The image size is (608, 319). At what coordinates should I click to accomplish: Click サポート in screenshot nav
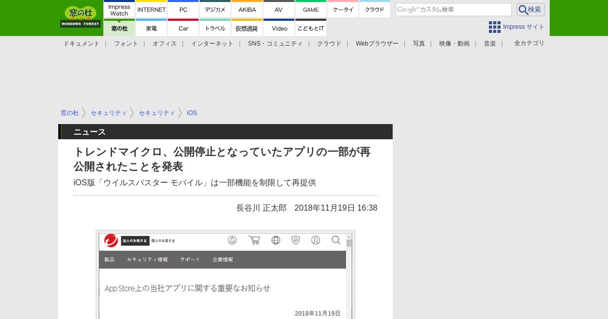(x=190, y=259)
